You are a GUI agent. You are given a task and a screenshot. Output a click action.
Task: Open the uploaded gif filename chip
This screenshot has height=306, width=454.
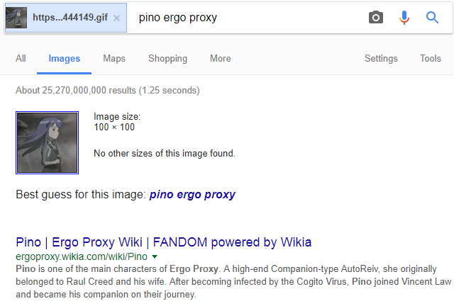tap(71, 18)
